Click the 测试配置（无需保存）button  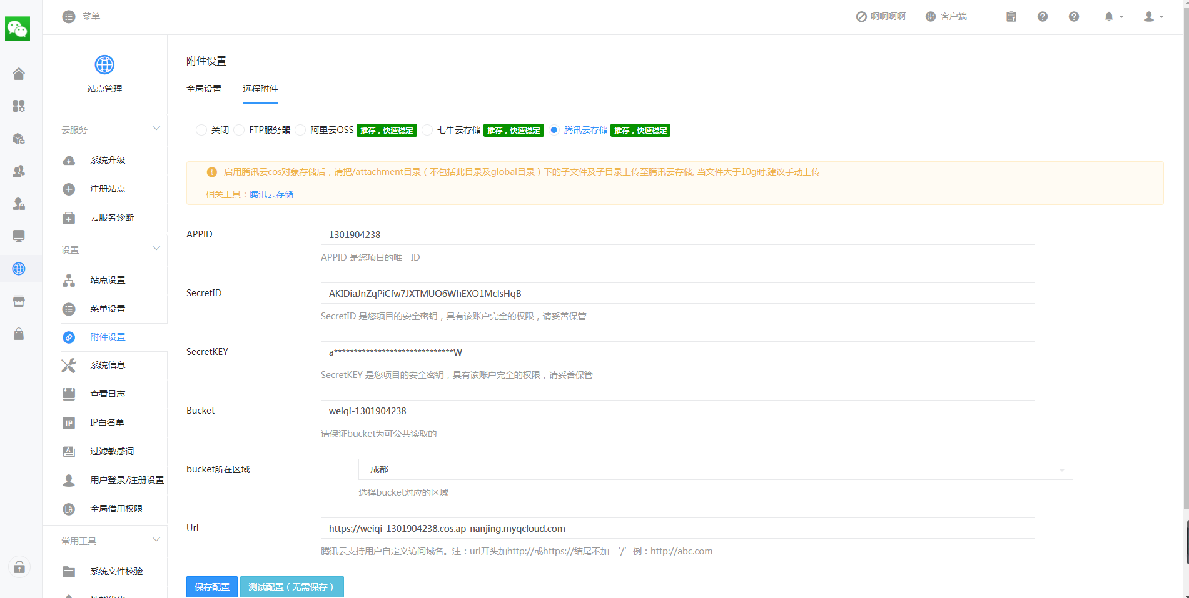[291, 587]
